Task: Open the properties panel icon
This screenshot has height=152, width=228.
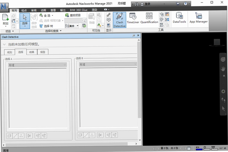Action: (109, 25)
